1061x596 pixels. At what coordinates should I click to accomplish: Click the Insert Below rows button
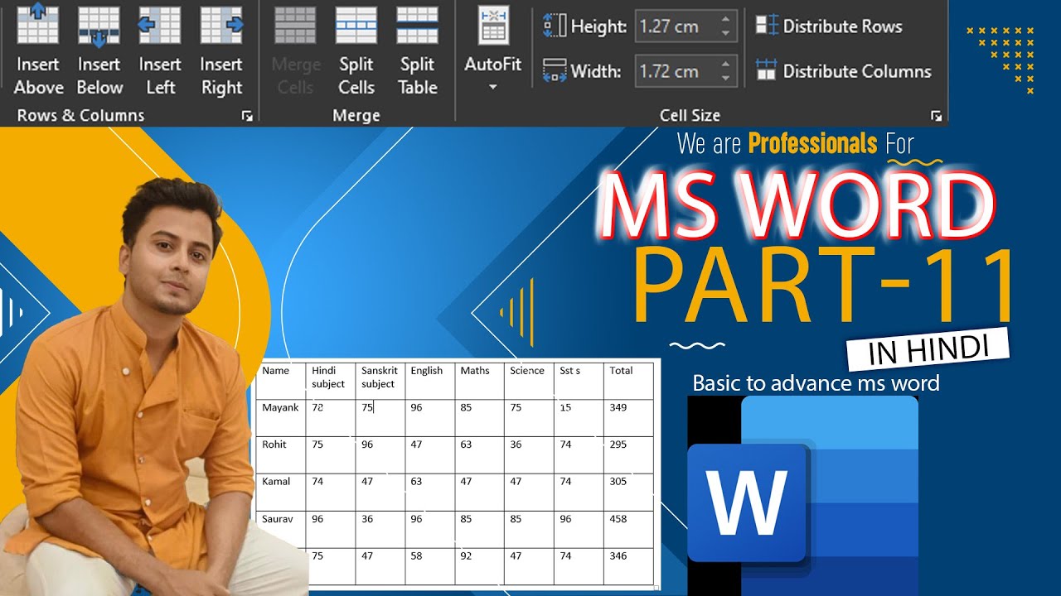(99, 50)
